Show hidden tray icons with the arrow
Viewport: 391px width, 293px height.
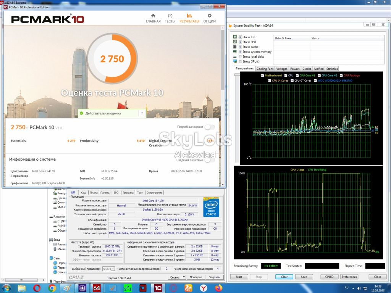point(353,288)
